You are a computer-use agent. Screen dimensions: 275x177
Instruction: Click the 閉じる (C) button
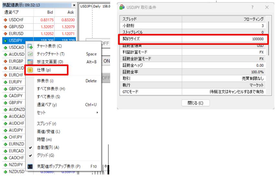click(x=196, y=103)
